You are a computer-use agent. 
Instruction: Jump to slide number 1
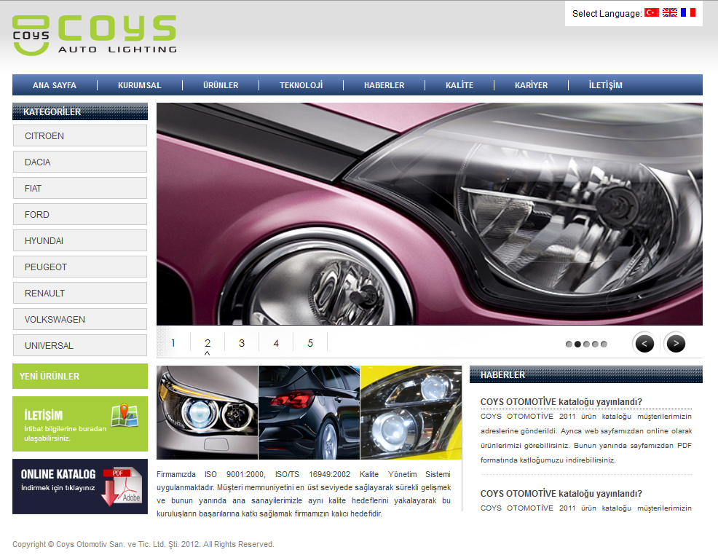coord(173,343)
